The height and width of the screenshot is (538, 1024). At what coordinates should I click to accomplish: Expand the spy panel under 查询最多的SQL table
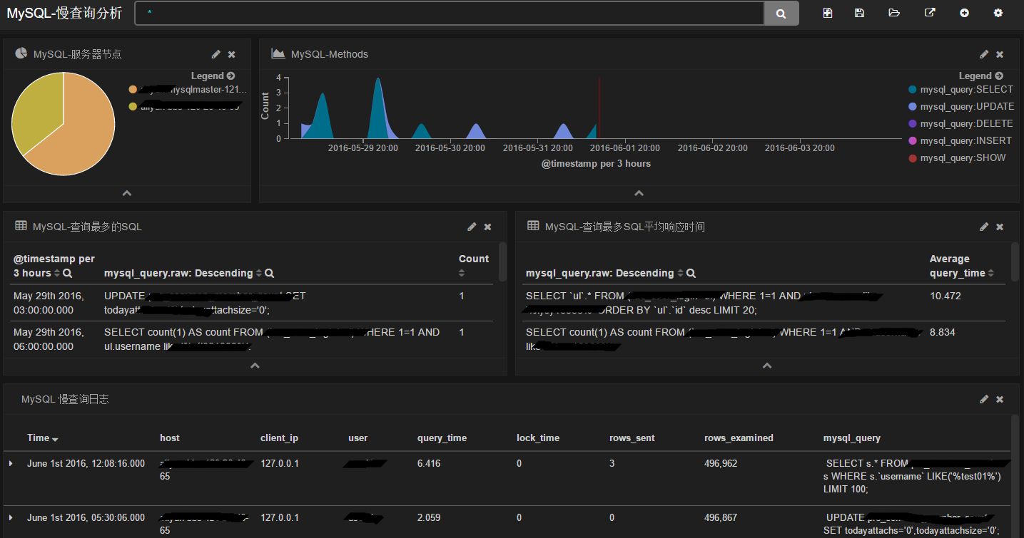coord(255,366)
